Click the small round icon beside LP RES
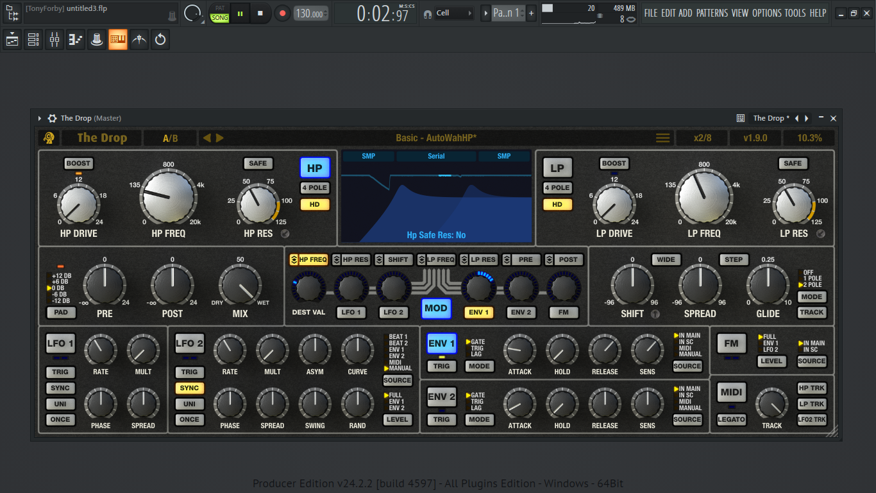876x493 pixels. tap(821, 234)
